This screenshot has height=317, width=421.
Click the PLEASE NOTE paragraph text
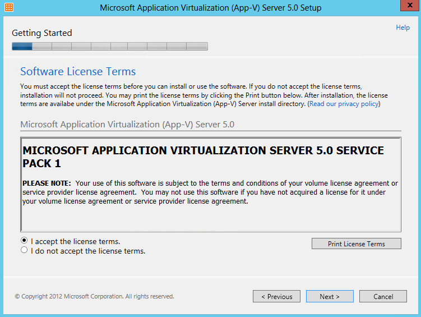click(x=210, y=192)
